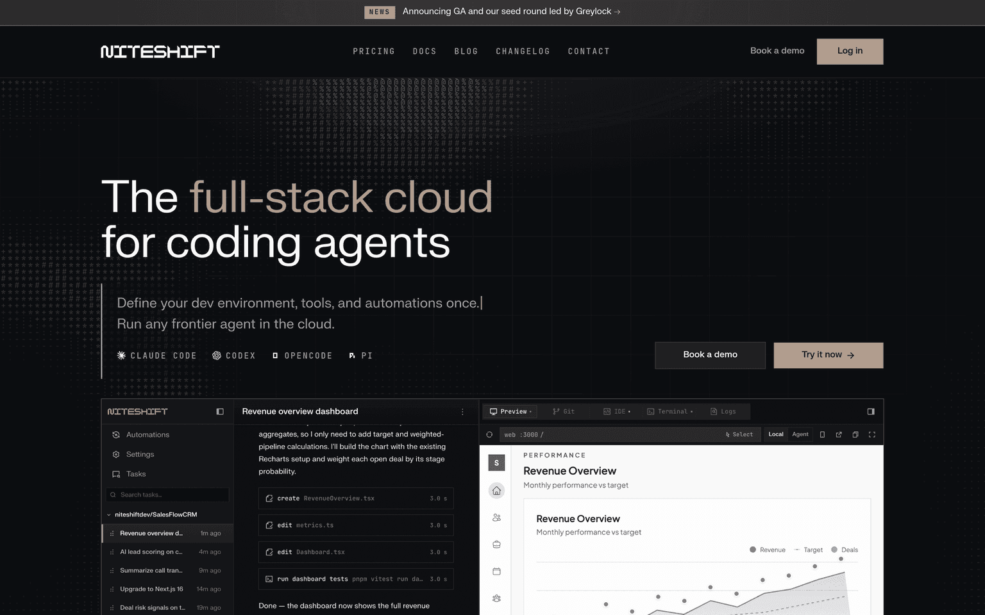Expand the create RevenueOverview.tsx step
The height and width of the screenshot is (615, 985).
(356, 498)
